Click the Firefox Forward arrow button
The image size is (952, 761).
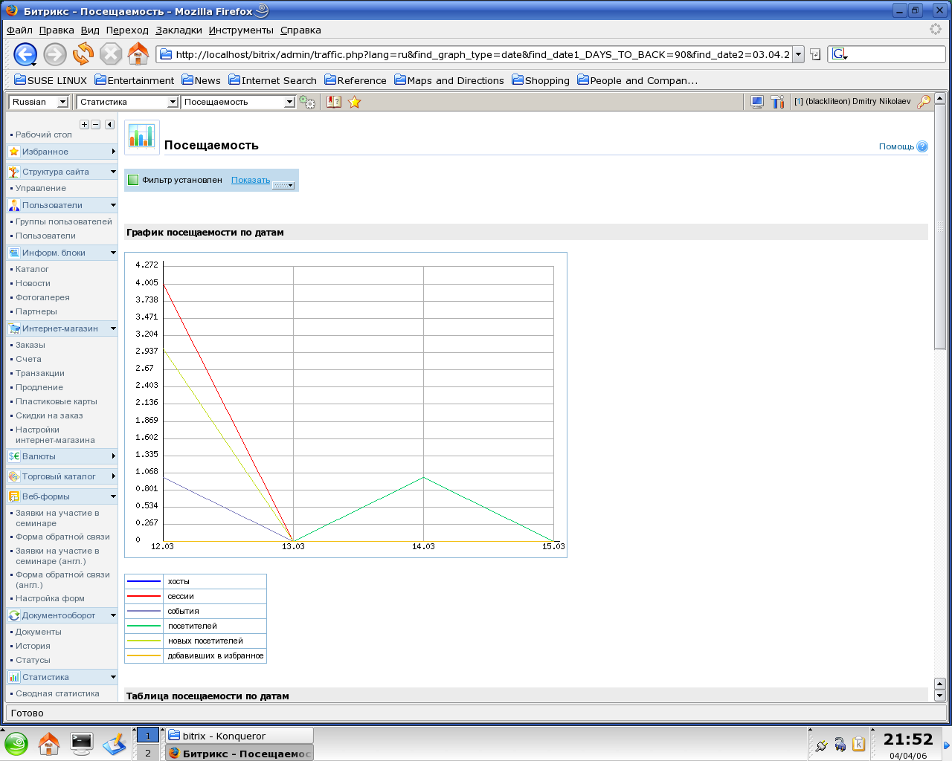[x=55, y=54]
